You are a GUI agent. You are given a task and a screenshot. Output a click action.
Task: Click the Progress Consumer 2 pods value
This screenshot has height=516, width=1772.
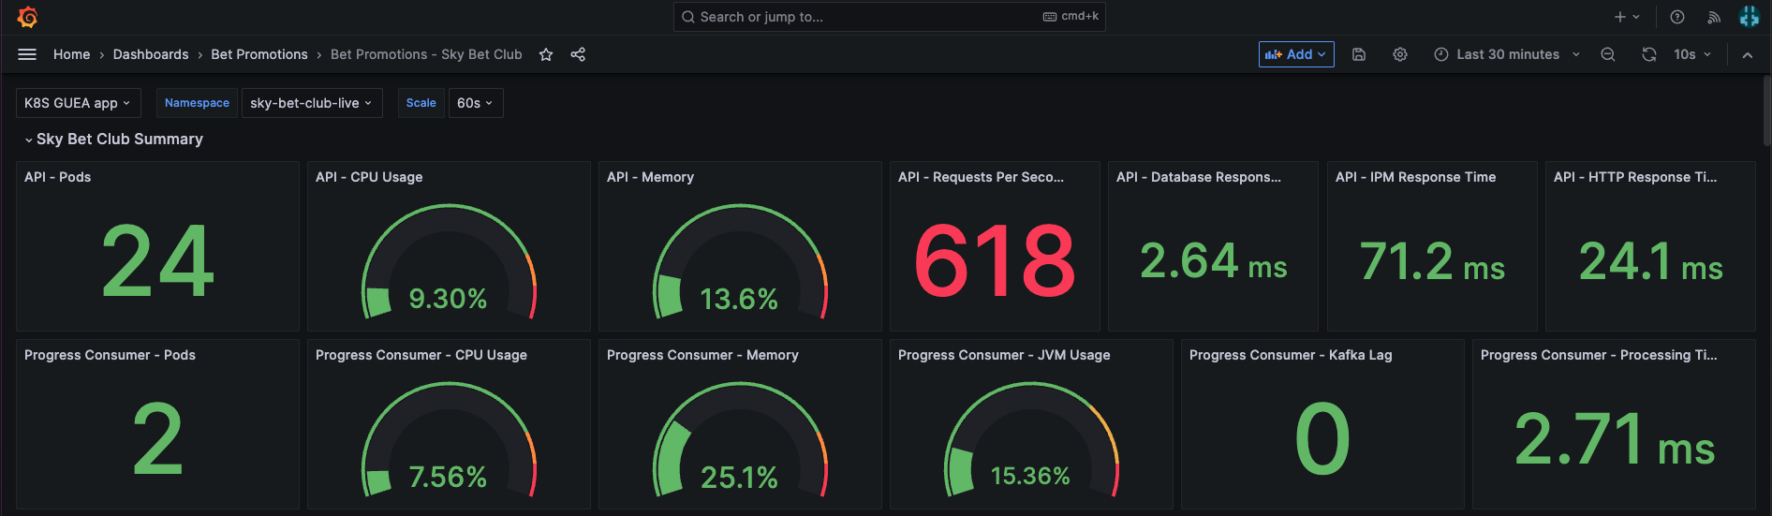157,439
